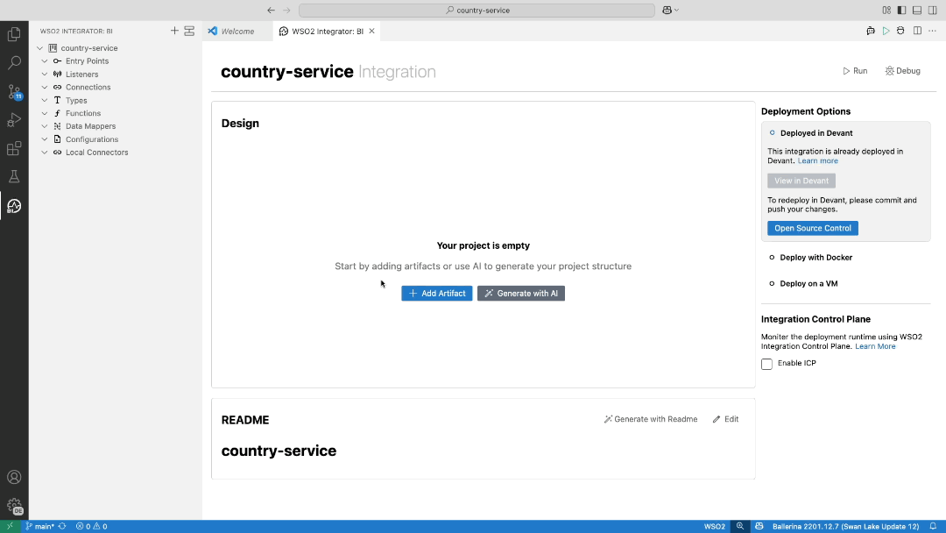Select the WSO2 Integrator: BI editor tab
This screenshot has height=533, width=946.
pyautogui.click(x=325, y=30)
